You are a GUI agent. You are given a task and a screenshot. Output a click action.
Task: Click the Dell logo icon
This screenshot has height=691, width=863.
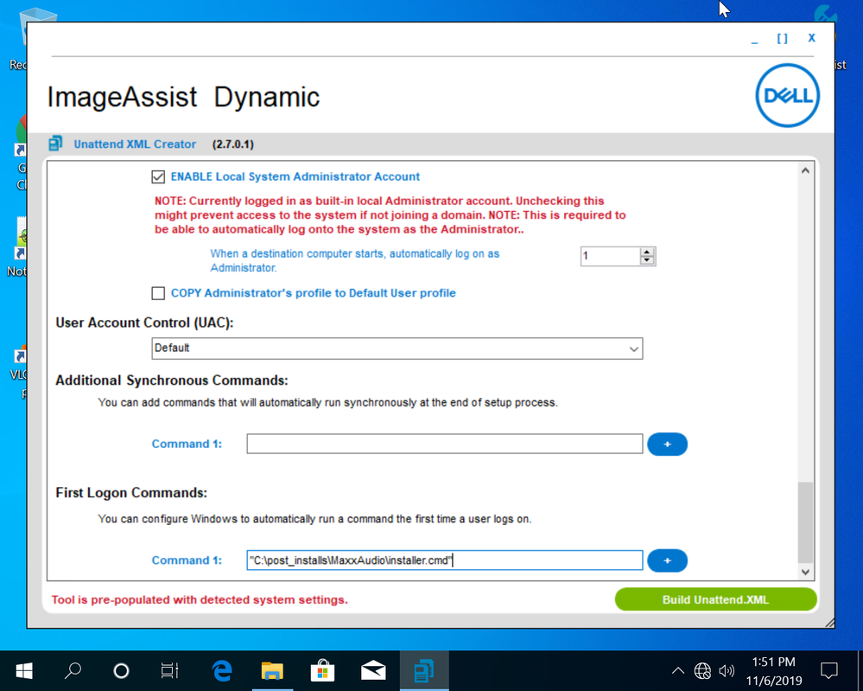[x=788, y=95]
